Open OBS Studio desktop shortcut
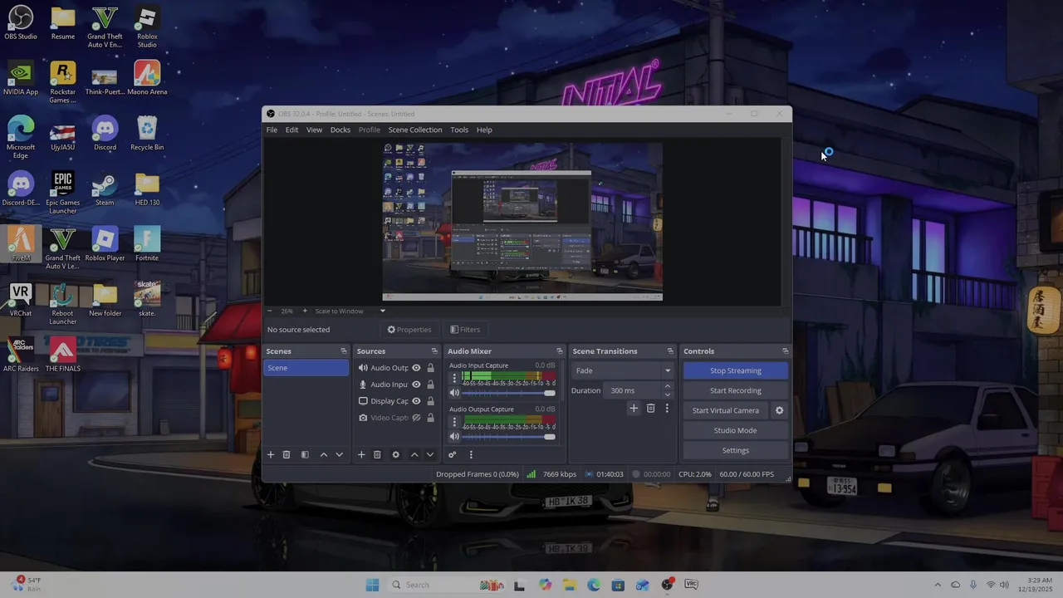 pyautogui.click(x=21, y=22)
